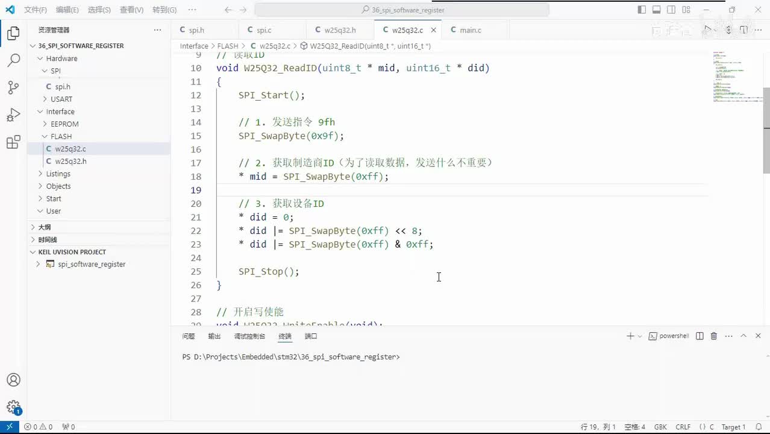Screen dimensions: 770x434
Task: Expand the 大纲 outline section
Action: tap(33, 227)
